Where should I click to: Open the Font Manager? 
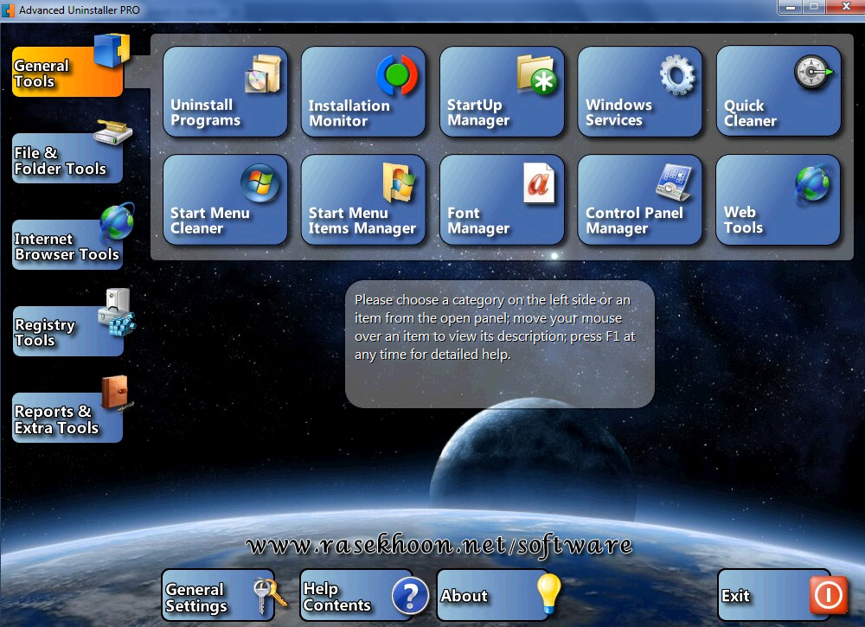[502, 200]
